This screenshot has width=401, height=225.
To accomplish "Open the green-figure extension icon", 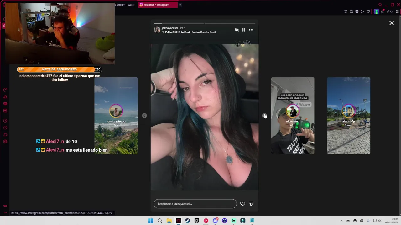I will (376, 12).
